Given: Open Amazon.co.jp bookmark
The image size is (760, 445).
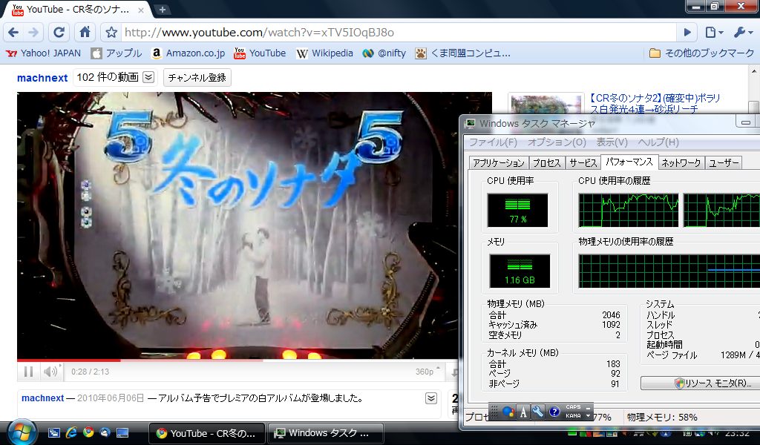Looking at the screenshot, I should point(188,53).
